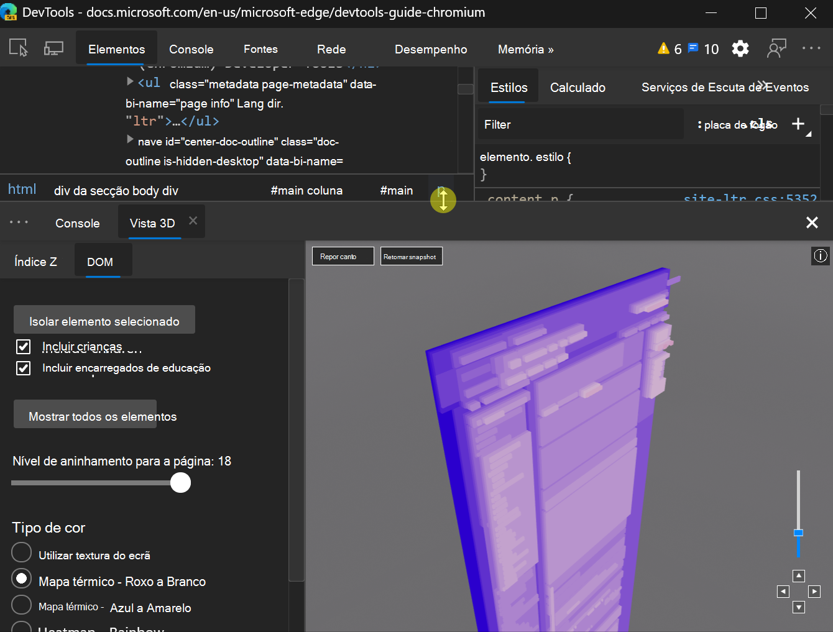Select the Inspect element tool icon
Image resolution: width=833 pixels, height=632 pixels.
click(19, 48)
